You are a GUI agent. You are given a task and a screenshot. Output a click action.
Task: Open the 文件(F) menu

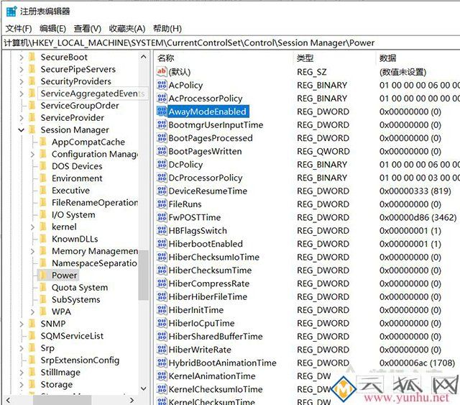click(x=19, y=29)
